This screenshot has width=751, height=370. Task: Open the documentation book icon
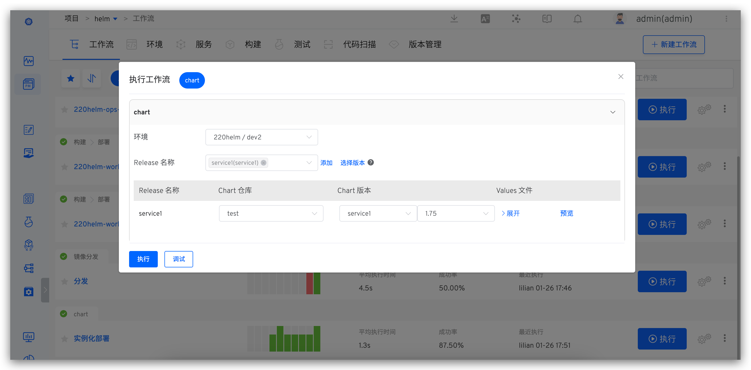click(x=547, y=19)
